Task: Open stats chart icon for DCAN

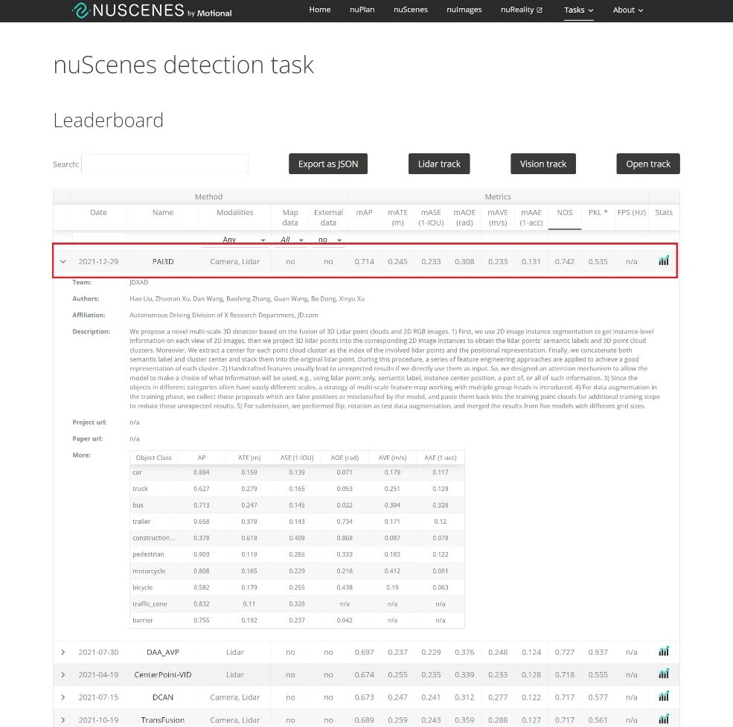Action: 663,697
